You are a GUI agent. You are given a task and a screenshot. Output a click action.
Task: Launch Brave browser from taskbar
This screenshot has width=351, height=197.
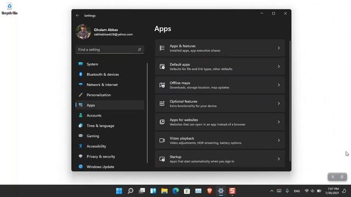210,191
